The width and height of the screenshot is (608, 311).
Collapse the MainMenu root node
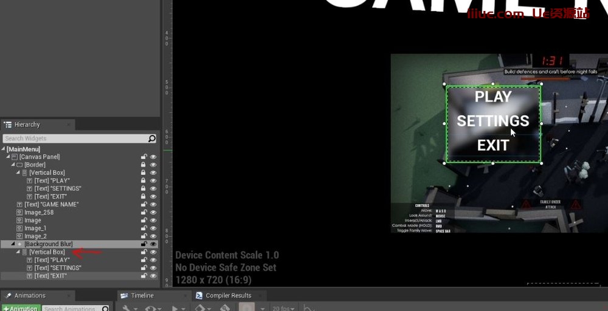pos(4,149)
